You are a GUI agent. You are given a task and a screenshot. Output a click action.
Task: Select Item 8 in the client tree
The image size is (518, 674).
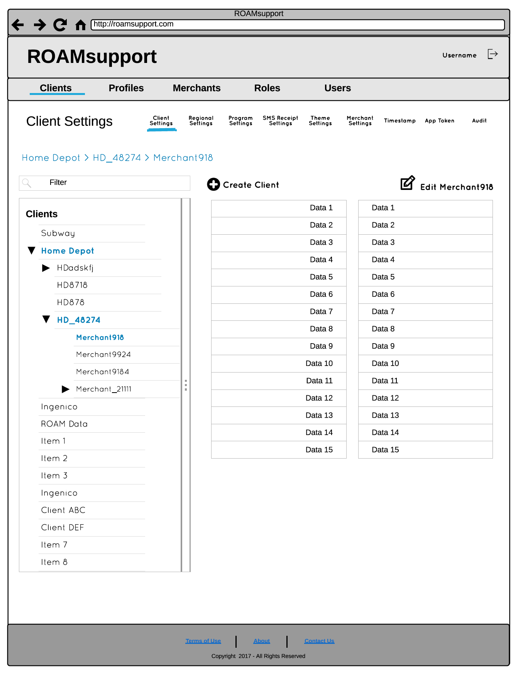tap(54, 562)
